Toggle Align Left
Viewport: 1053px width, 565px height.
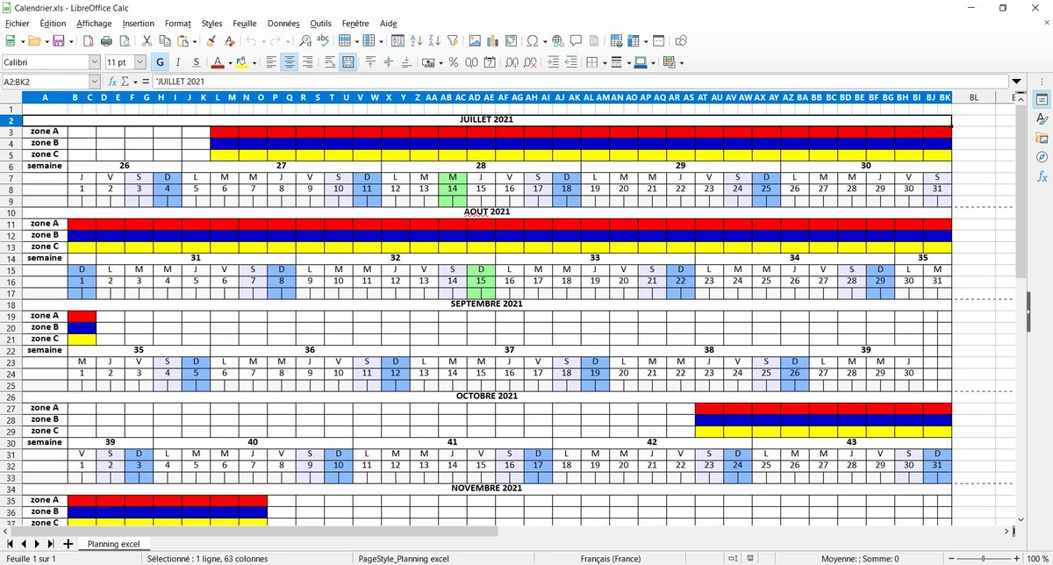click(x=271, y=62)
